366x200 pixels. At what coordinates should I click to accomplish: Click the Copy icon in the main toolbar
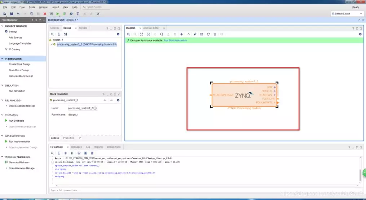[31, 14]
